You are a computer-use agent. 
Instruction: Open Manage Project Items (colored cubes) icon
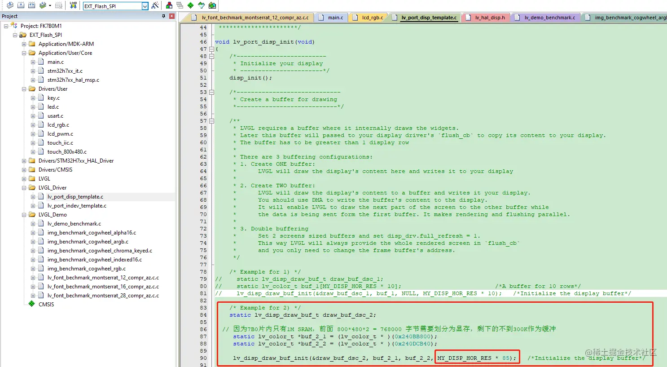coord(169,5)
